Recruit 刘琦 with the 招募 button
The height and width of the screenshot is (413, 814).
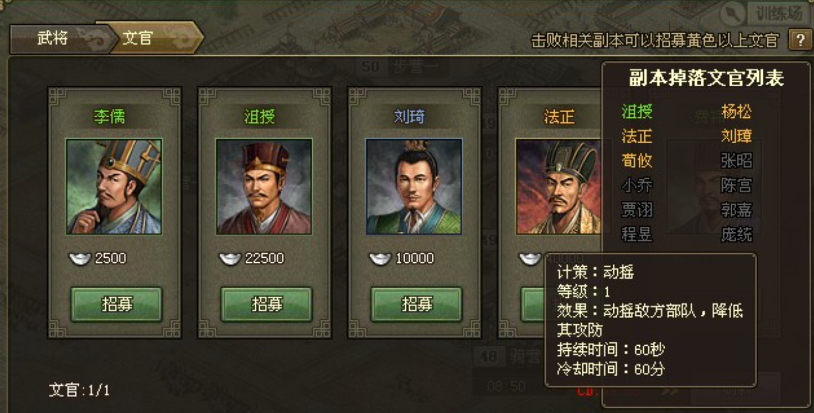417,304
